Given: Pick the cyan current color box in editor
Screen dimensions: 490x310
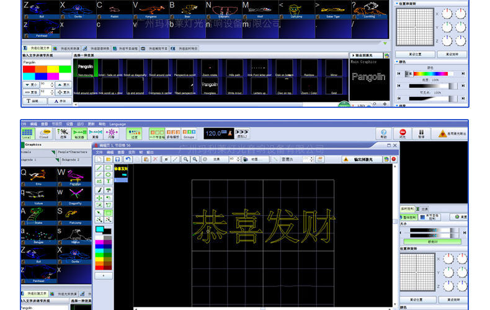Looking at the screenshot, I should [x=100, y=229].
